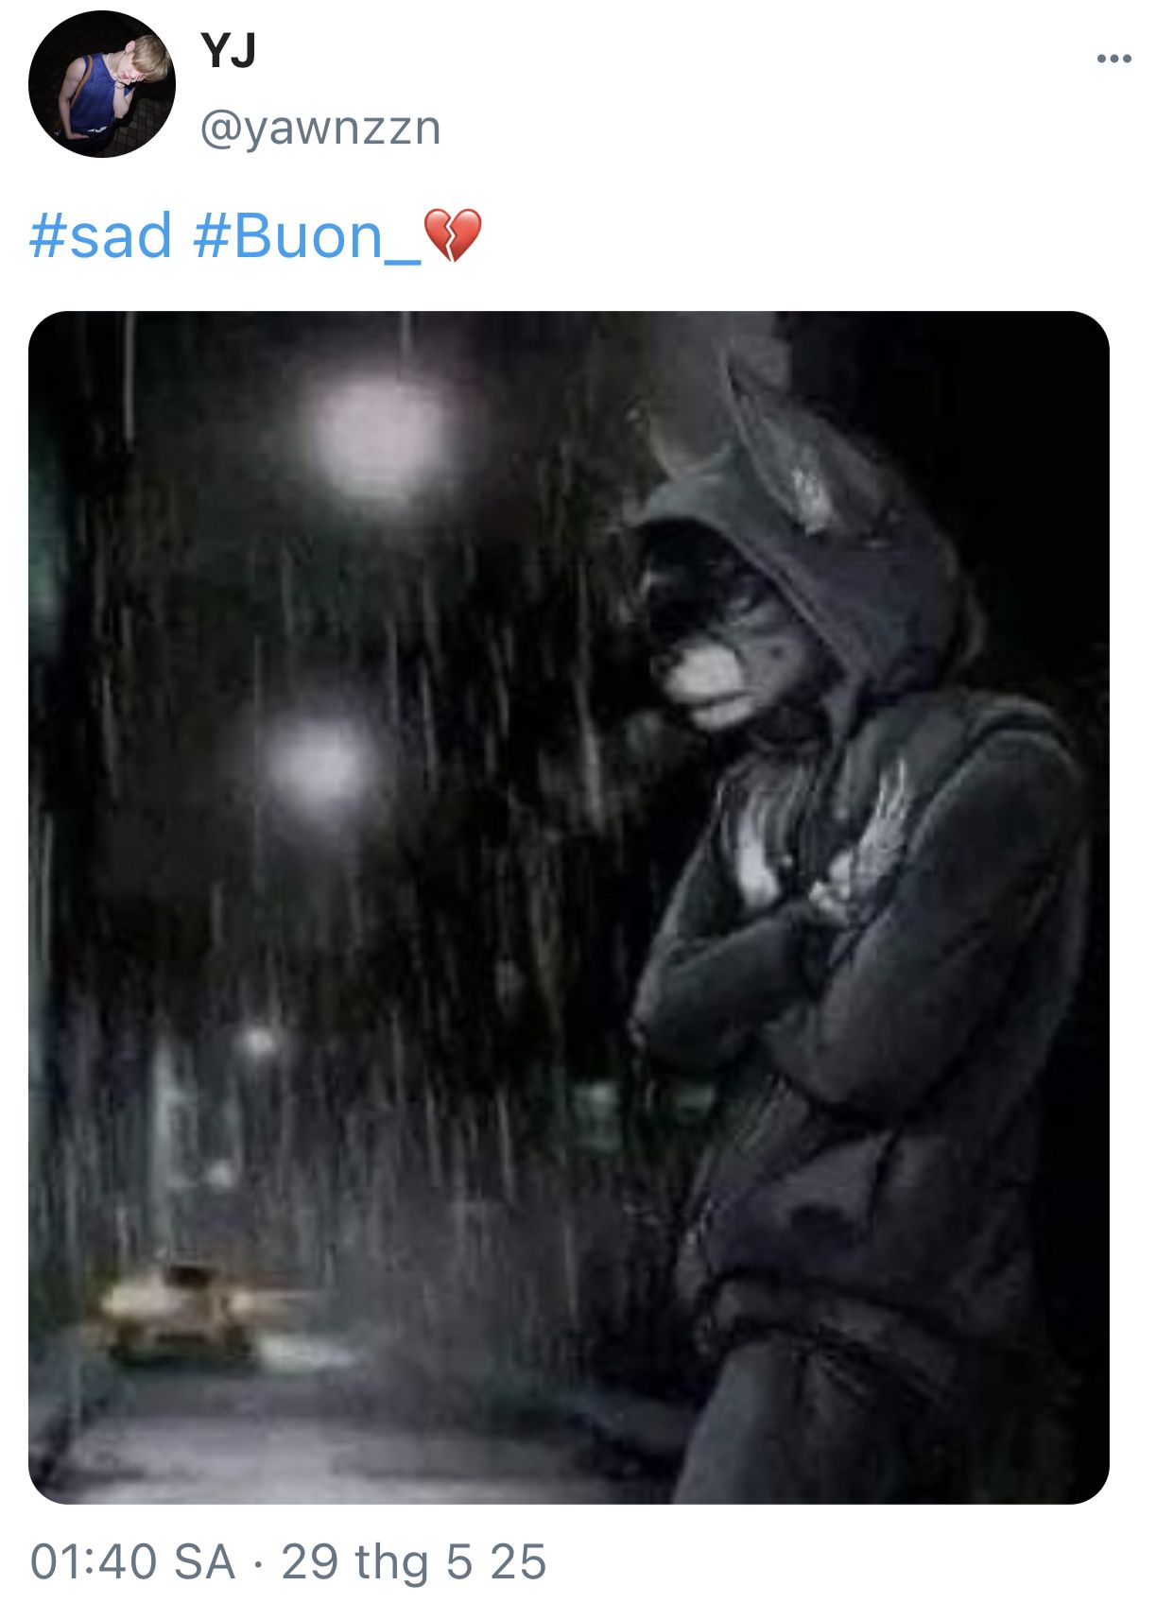View the attached rainy night image

[569, 907]
